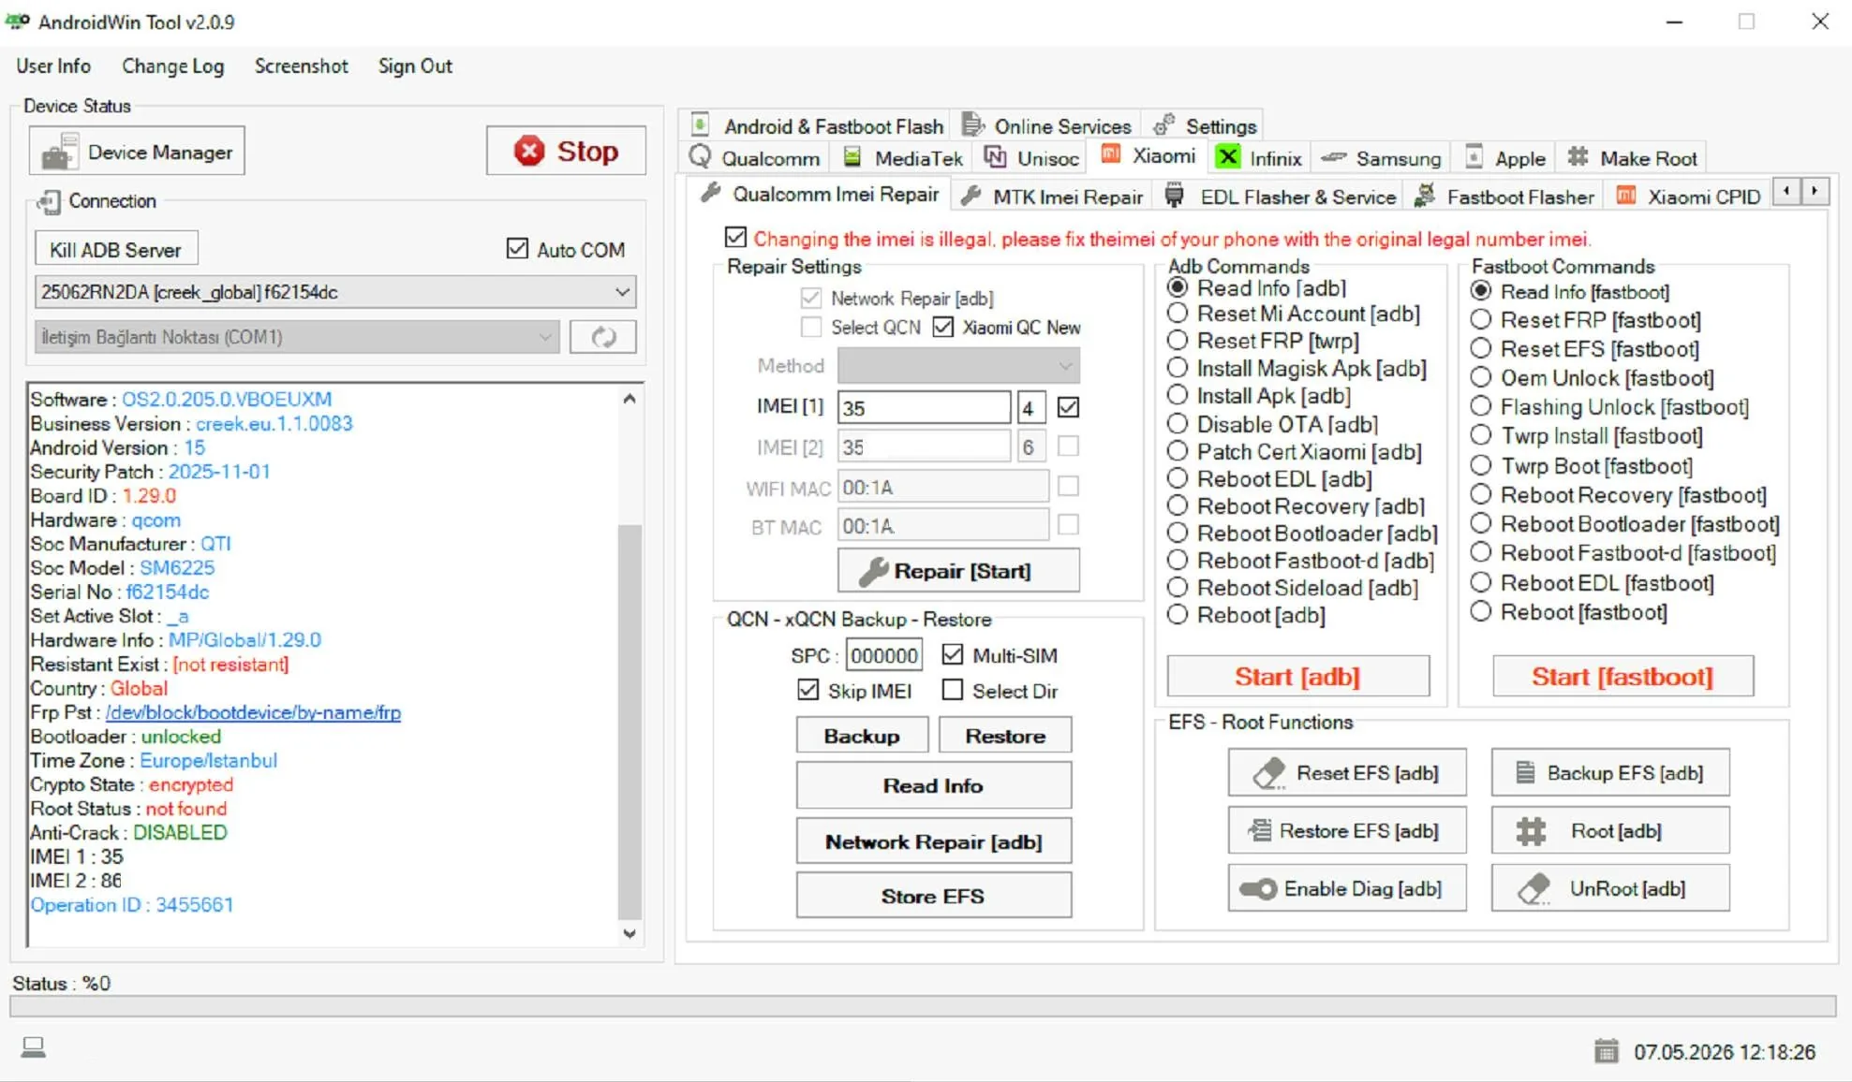Click the Online Services document icon
The height and width of the screenshot is (1082, 1852).
[972, 124]
